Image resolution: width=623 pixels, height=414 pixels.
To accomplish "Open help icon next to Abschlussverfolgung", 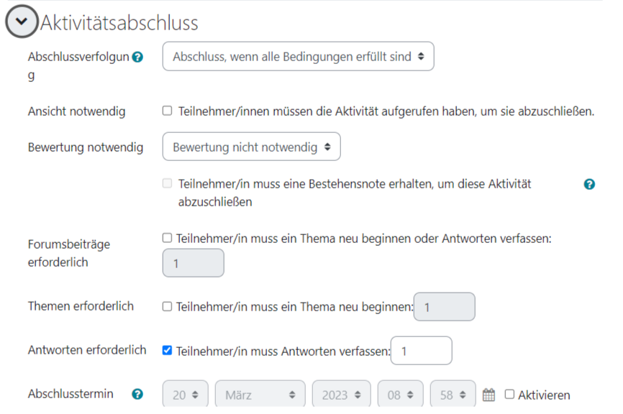I will (x=137, y=57).
